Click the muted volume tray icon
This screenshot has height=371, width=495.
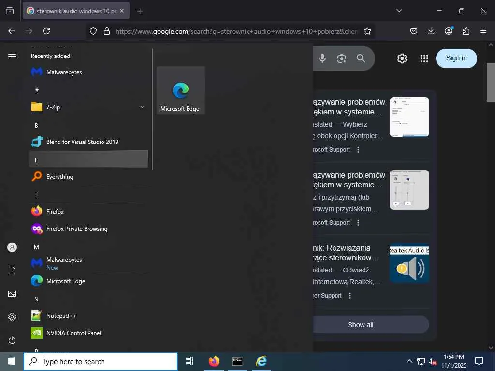pos(432,362)
